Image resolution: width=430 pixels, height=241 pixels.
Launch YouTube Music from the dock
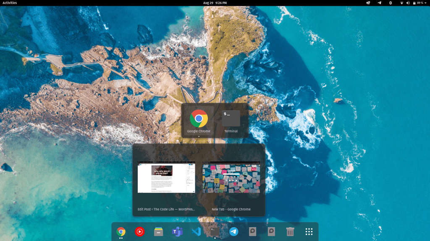(x=139, y=231)
